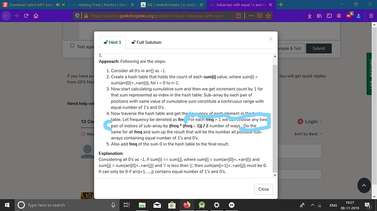Viewport: 377px width, 211px height.
Task: Open Settings gear on taskbar
Action: tap(216, 205)
